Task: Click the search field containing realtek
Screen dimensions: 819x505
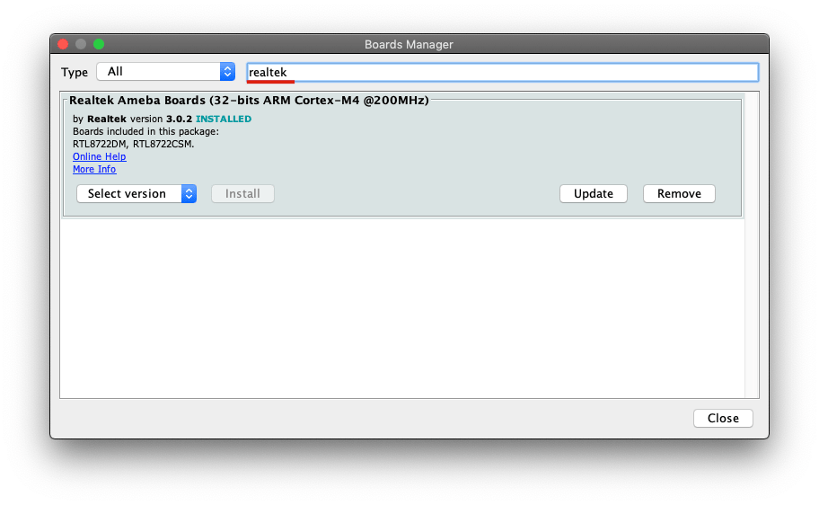Action: click(503, 72)
